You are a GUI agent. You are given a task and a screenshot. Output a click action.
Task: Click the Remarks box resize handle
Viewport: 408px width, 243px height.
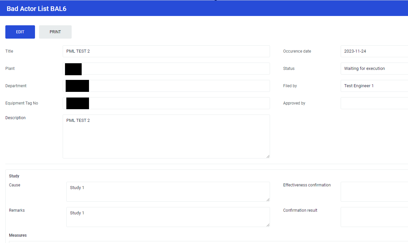(x=268, y=225)
